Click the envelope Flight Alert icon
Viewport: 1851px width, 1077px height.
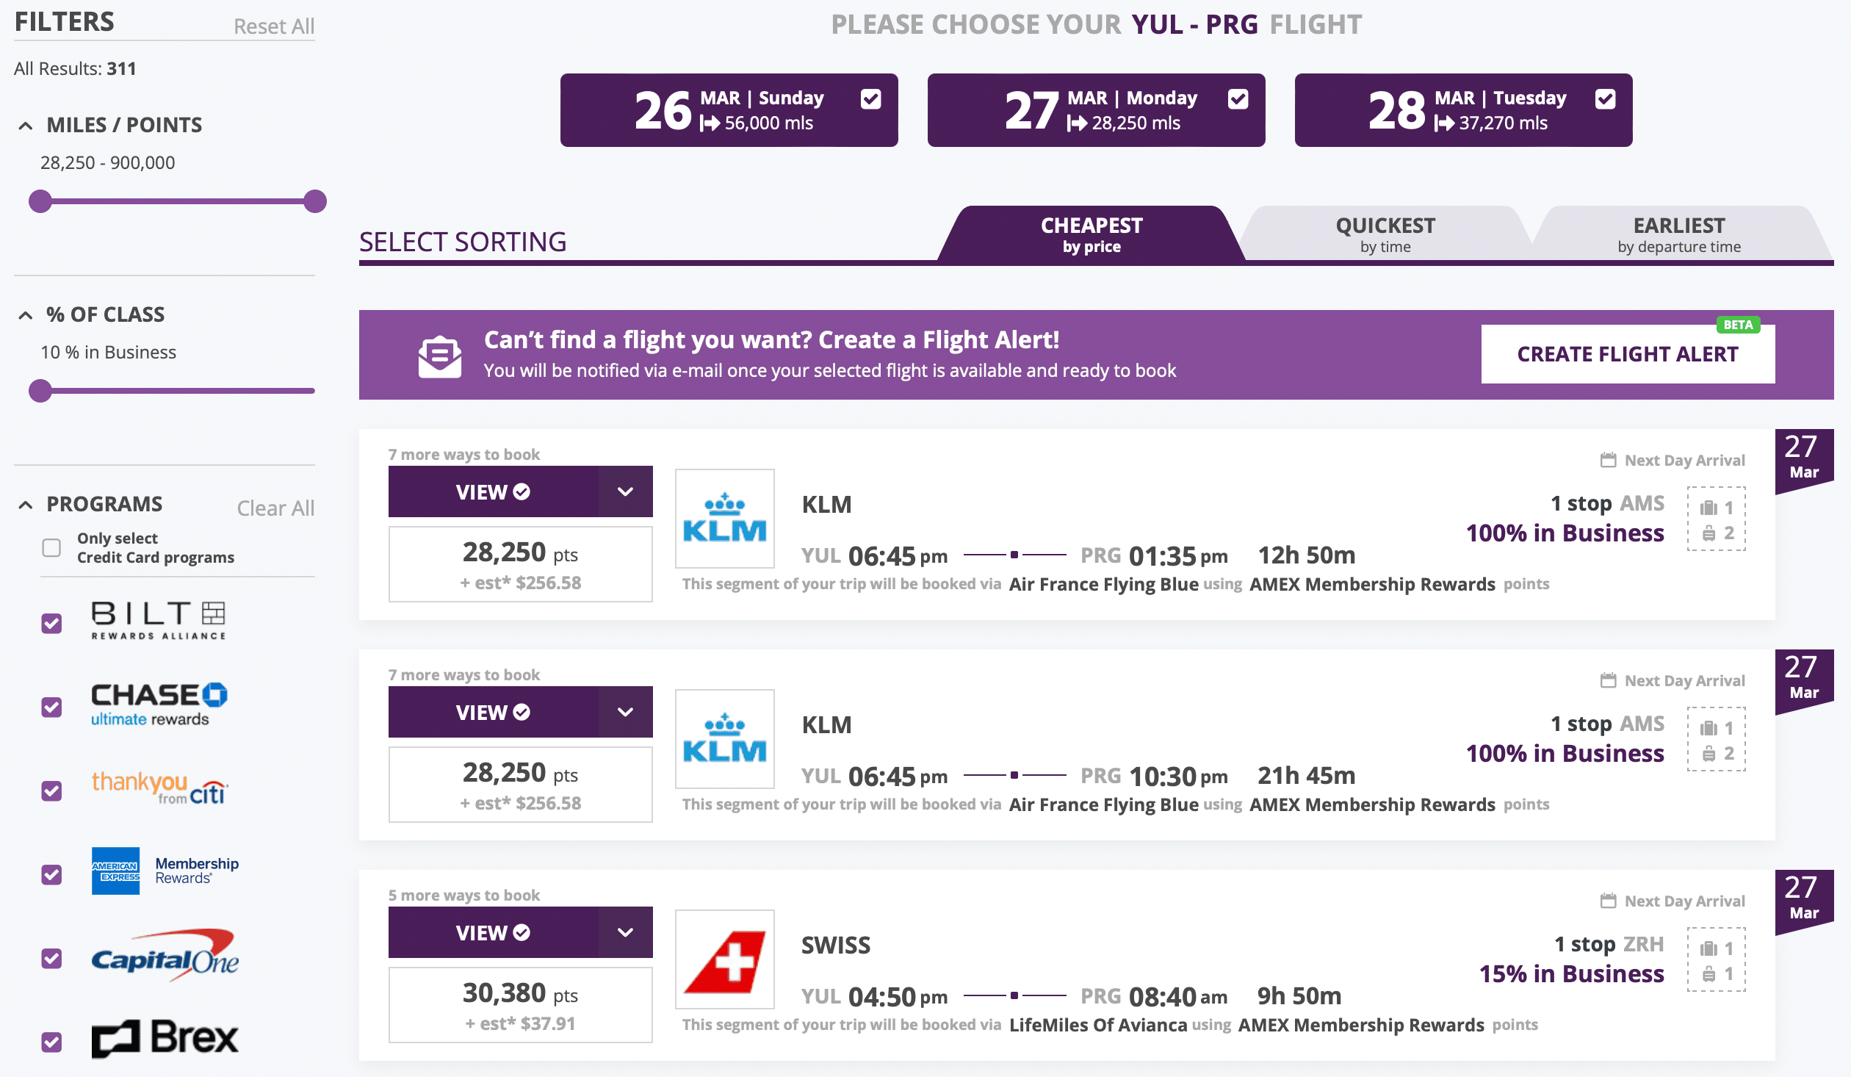[x=439, y=356]
